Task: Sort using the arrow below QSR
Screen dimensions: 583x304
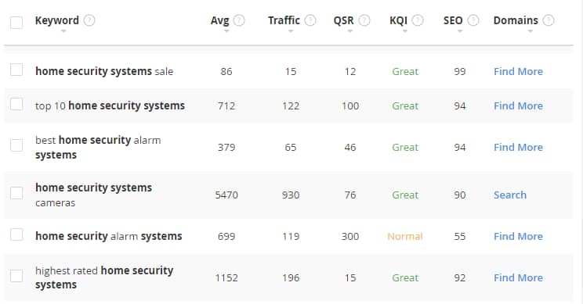Action: click(349, 31)
